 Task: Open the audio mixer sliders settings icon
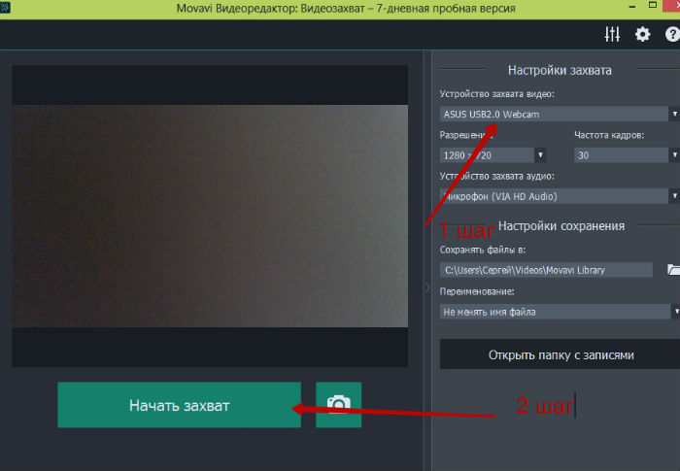click(612, 34)
